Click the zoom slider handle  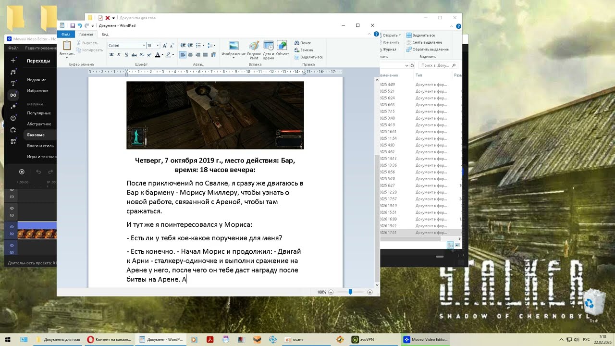pos(350,292)
